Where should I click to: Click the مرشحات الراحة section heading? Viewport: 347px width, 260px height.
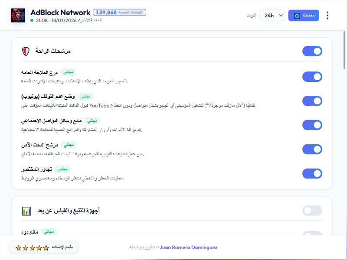coord(53,51)
